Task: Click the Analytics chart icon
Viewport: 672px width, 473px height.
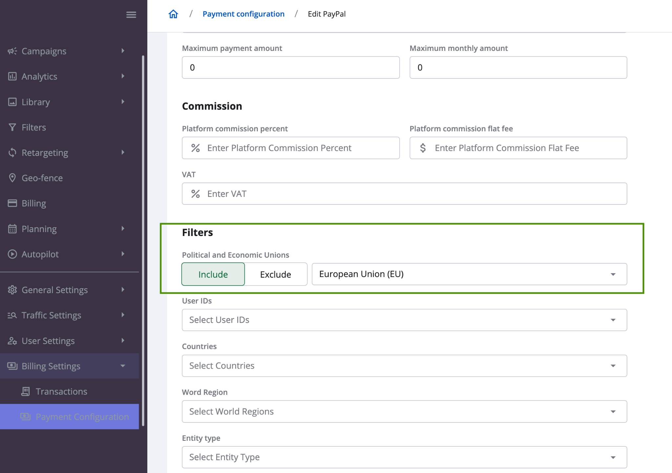Action: pyautogui.click(x=12, y=76)
